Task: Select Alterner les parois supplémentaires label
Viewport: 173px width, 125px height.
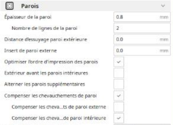Action: point(45,84)
